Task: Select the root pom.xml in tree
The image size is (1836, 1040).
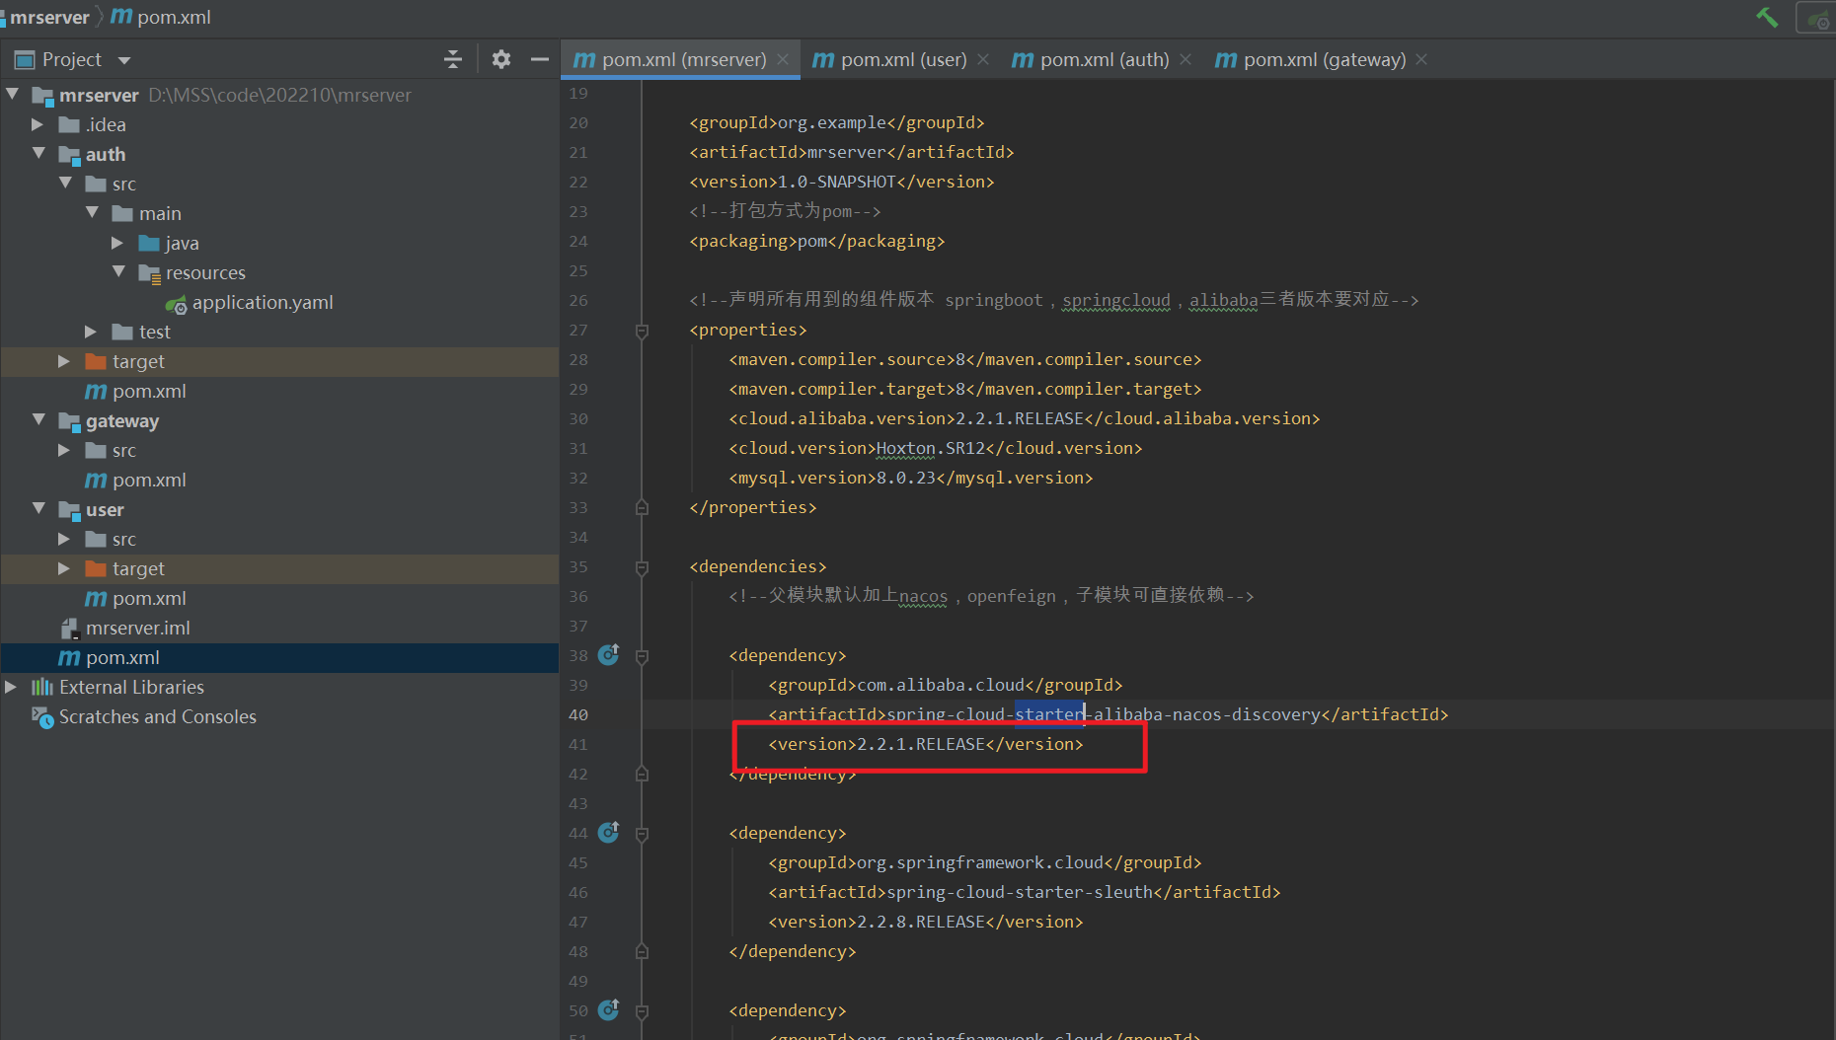Action: pos(279,657)
